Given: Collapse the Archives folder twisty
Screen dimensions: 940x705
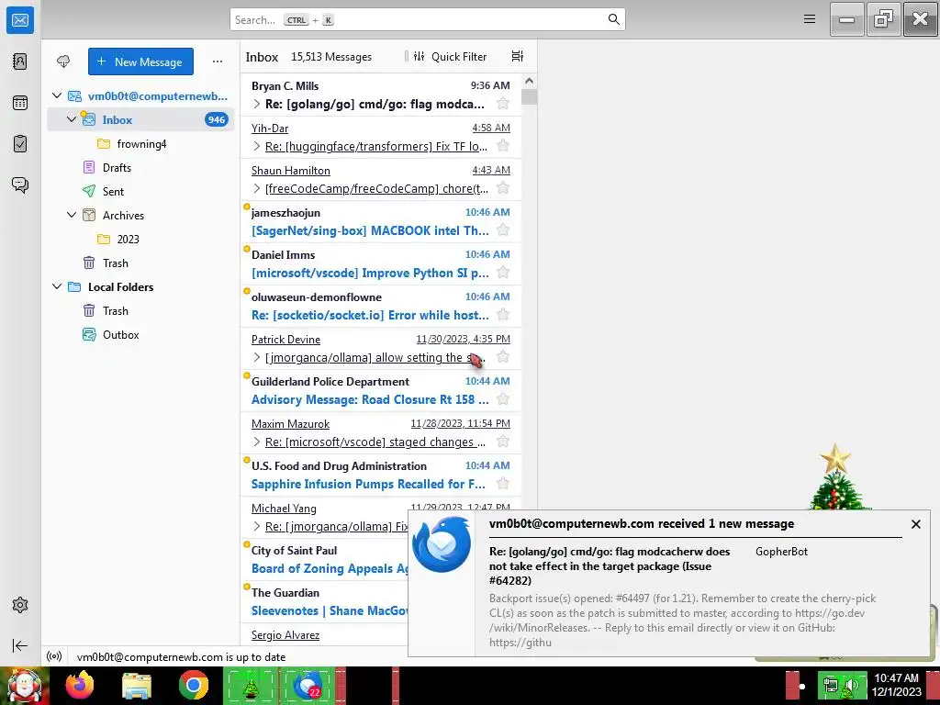Looking at the screenshot, I should [72, 215].
